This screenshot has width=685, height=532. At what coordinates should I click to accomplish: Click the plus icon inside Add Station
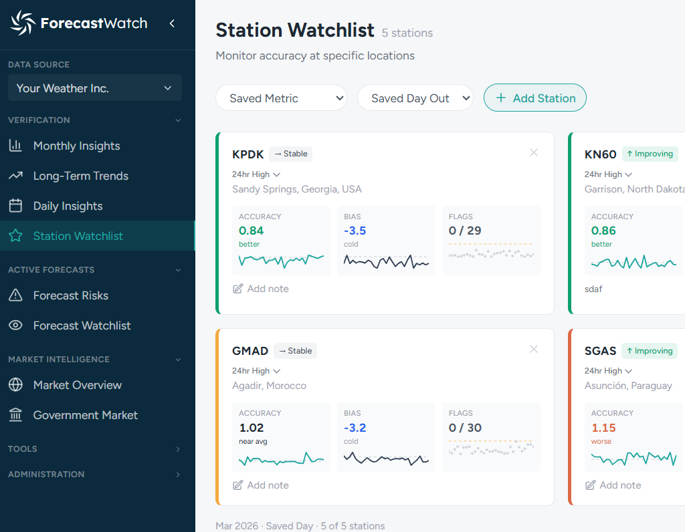click(x=500, y=98)
